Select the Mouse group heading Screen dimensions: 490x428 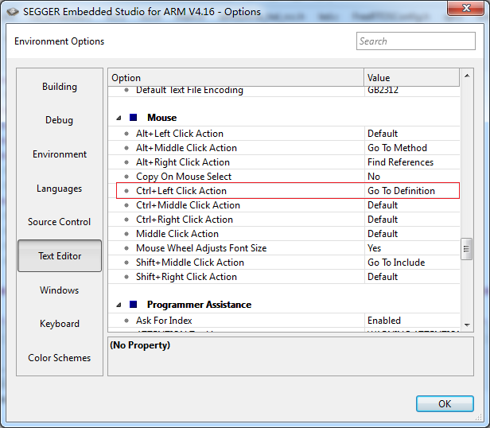(162, 118)
